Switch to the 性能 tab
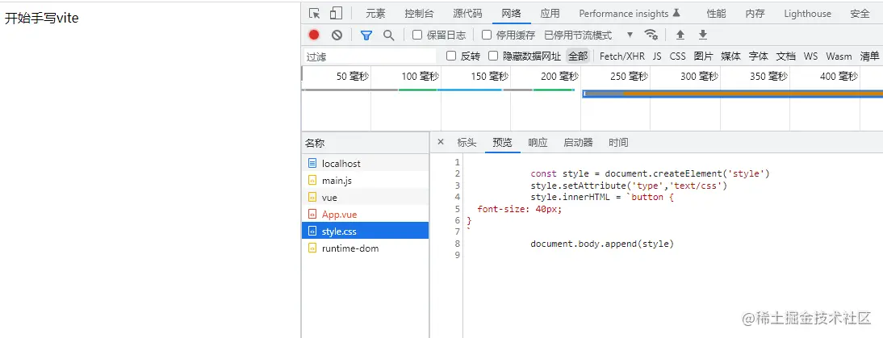Screen dimensions: 883x338 (716, 14)
